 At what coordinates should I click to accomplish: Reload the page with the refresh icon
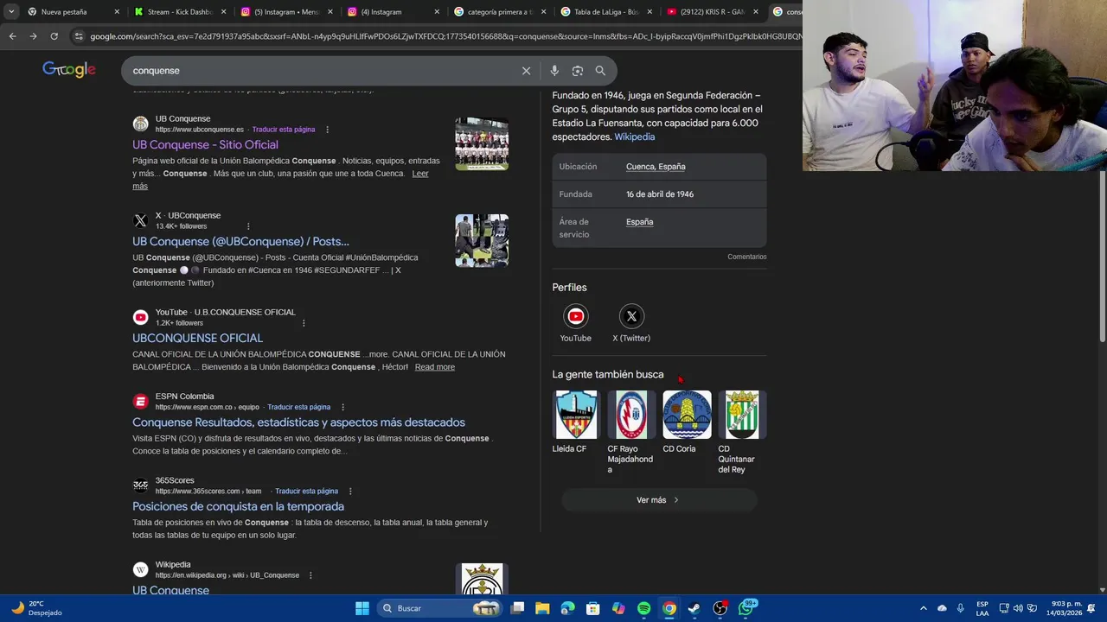tap(54, 36)
